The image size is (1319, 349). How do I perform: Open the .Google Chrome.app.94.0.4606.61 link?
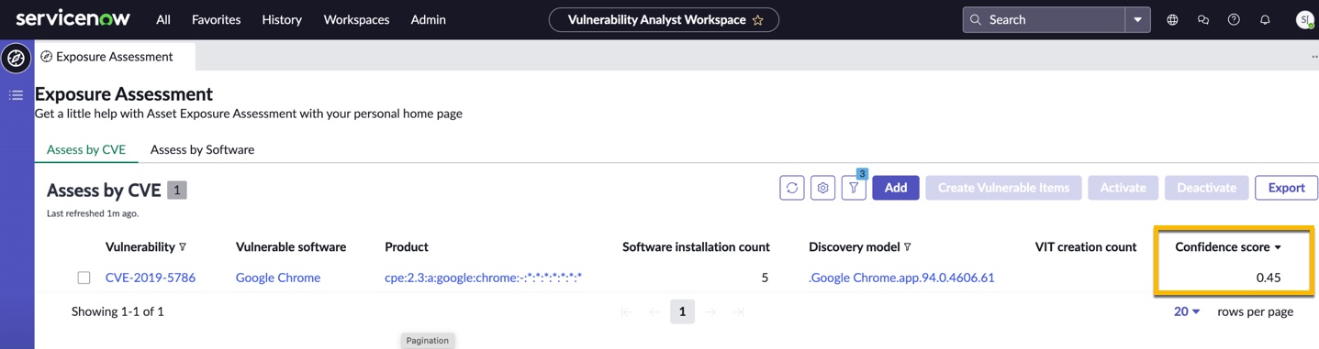tap(901, 278)
